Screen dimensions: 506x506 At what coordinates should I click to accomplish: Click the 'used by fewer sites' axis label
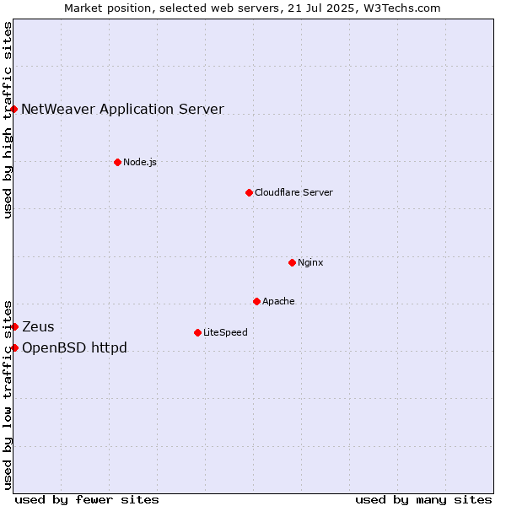pos(87,500)
